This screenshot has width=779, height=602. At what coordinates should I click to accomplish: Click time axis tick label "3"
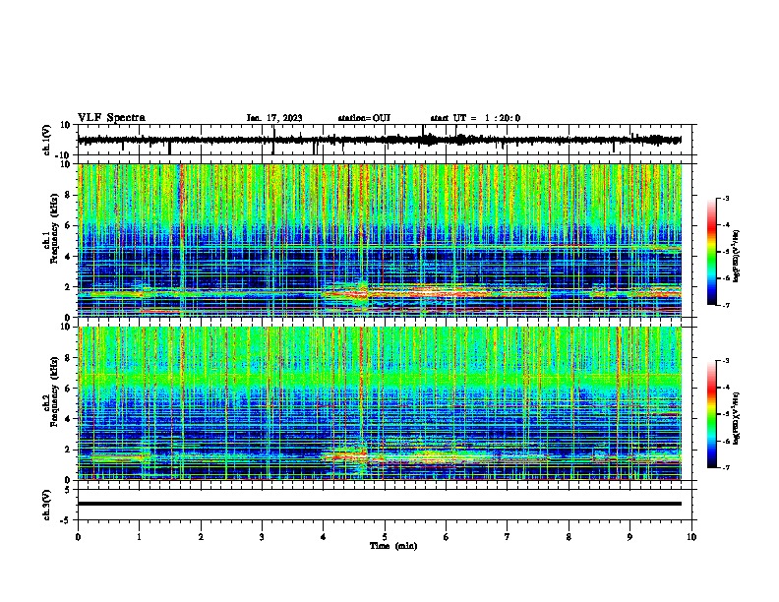(x=262, y=537)
